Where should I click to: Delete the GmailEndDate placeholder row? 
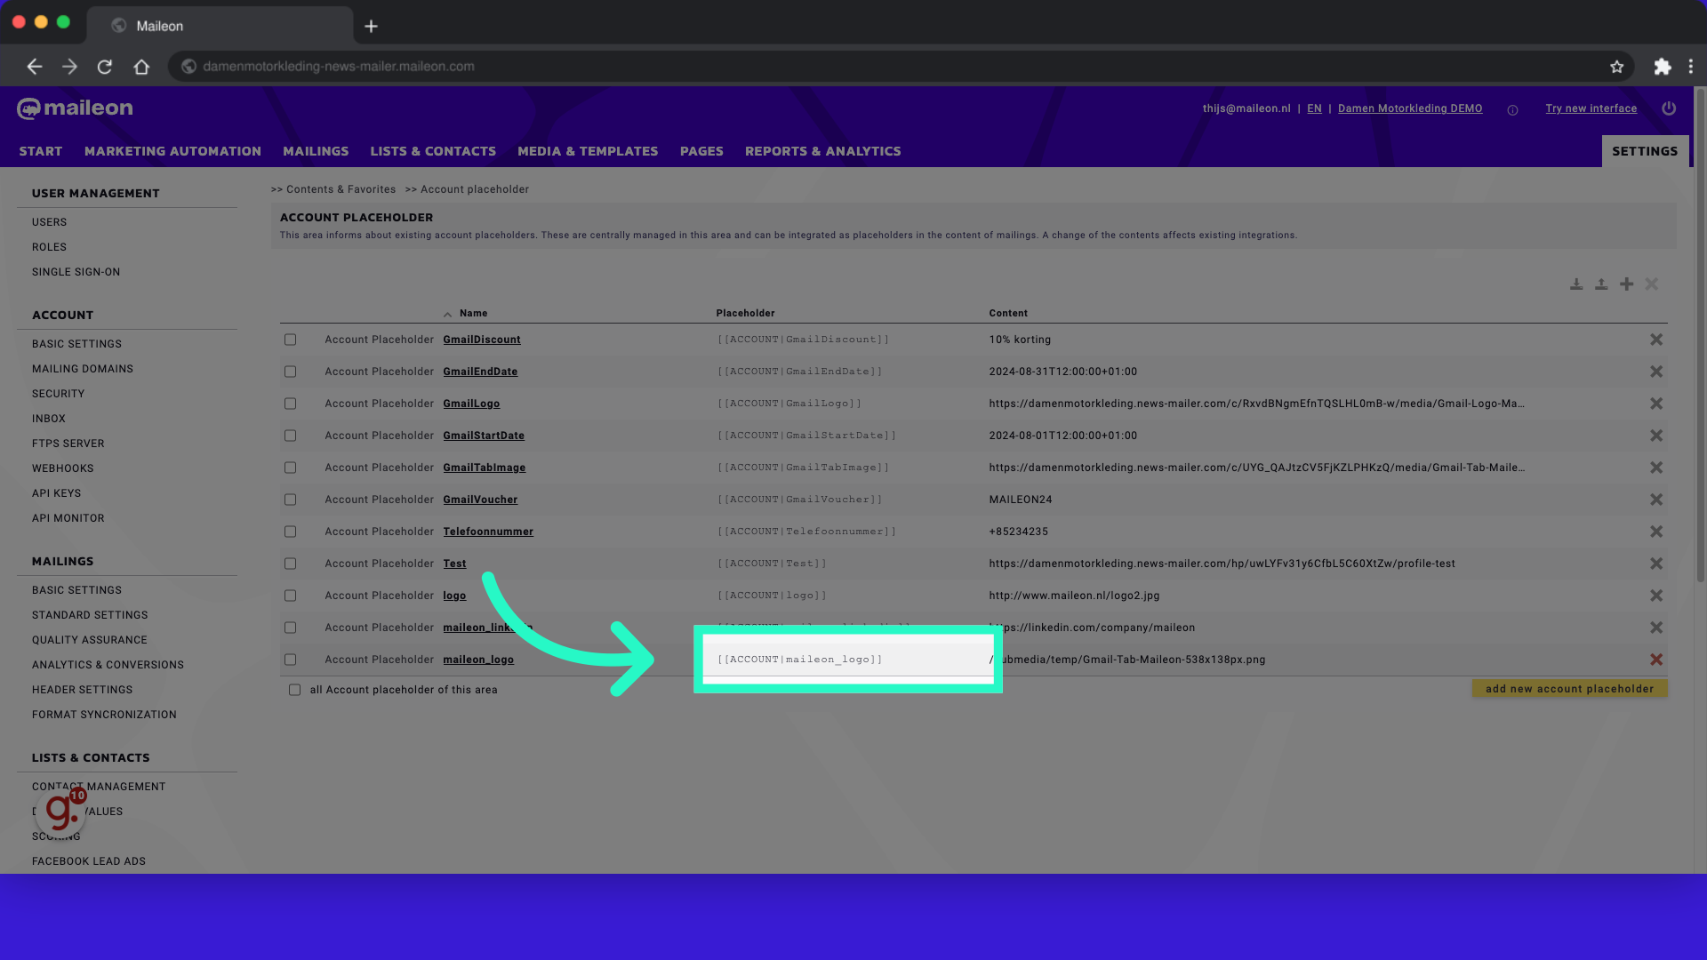pyautogui.click(x=1655, y=372)
